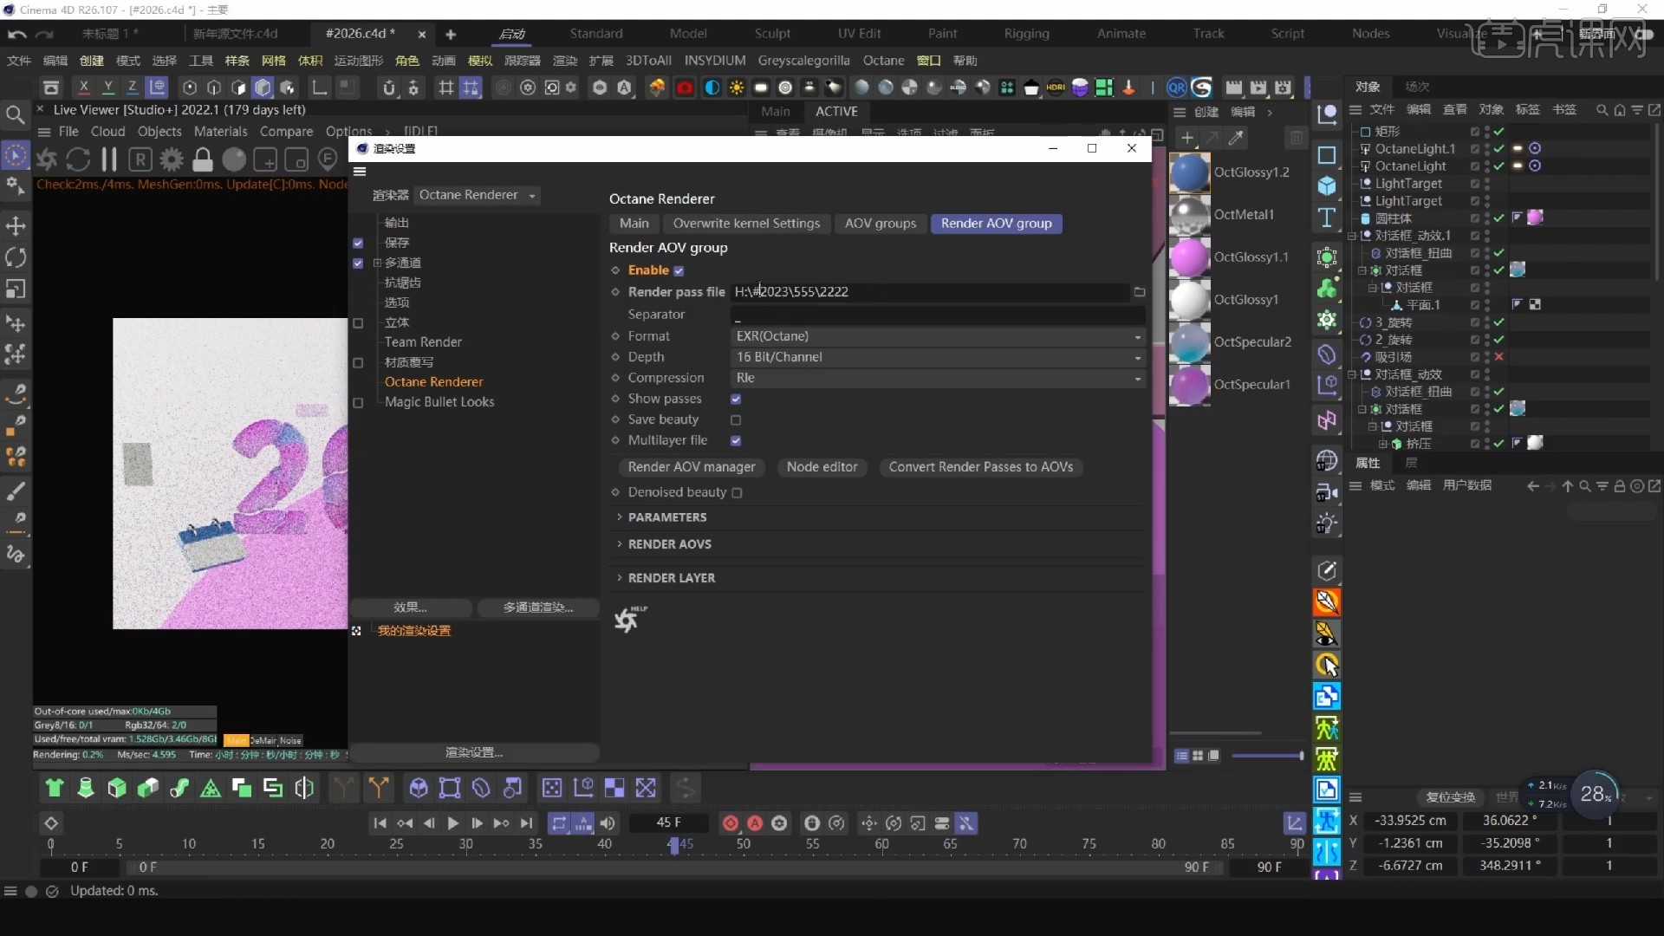This screenshot has width=1664, height=936.
Task: Toggle the Enable checkbox for Render AOV group
Action: 679,271
